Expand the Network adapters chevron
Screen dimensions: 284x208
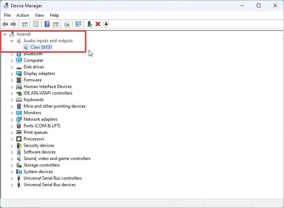pos(12,120)
